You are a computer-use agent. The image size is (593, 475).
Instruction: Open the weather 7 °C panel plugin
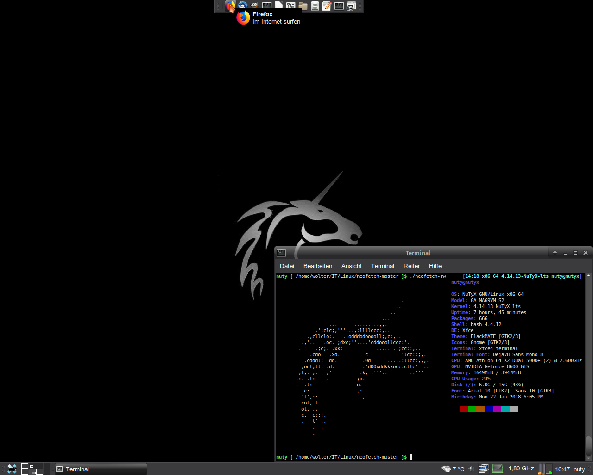[453, 469]
